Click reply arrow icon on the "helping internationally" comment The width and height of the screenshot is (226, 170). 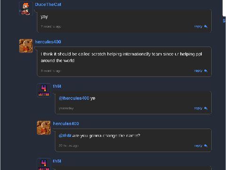206,71
